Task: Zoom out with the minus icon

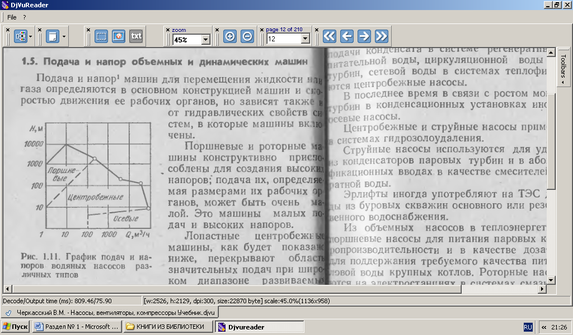Action: pyautogui.click(x=247, y=36)
